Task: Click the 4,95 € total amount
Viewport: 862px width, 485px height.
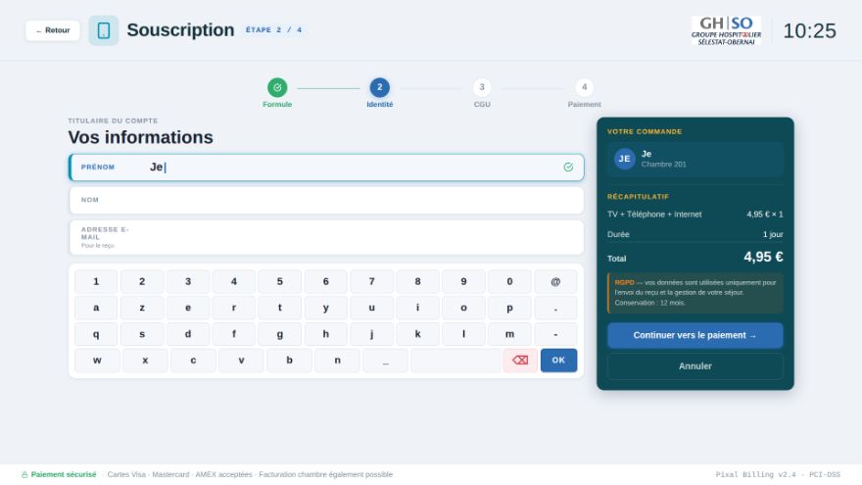Action: tap(763, 257)
